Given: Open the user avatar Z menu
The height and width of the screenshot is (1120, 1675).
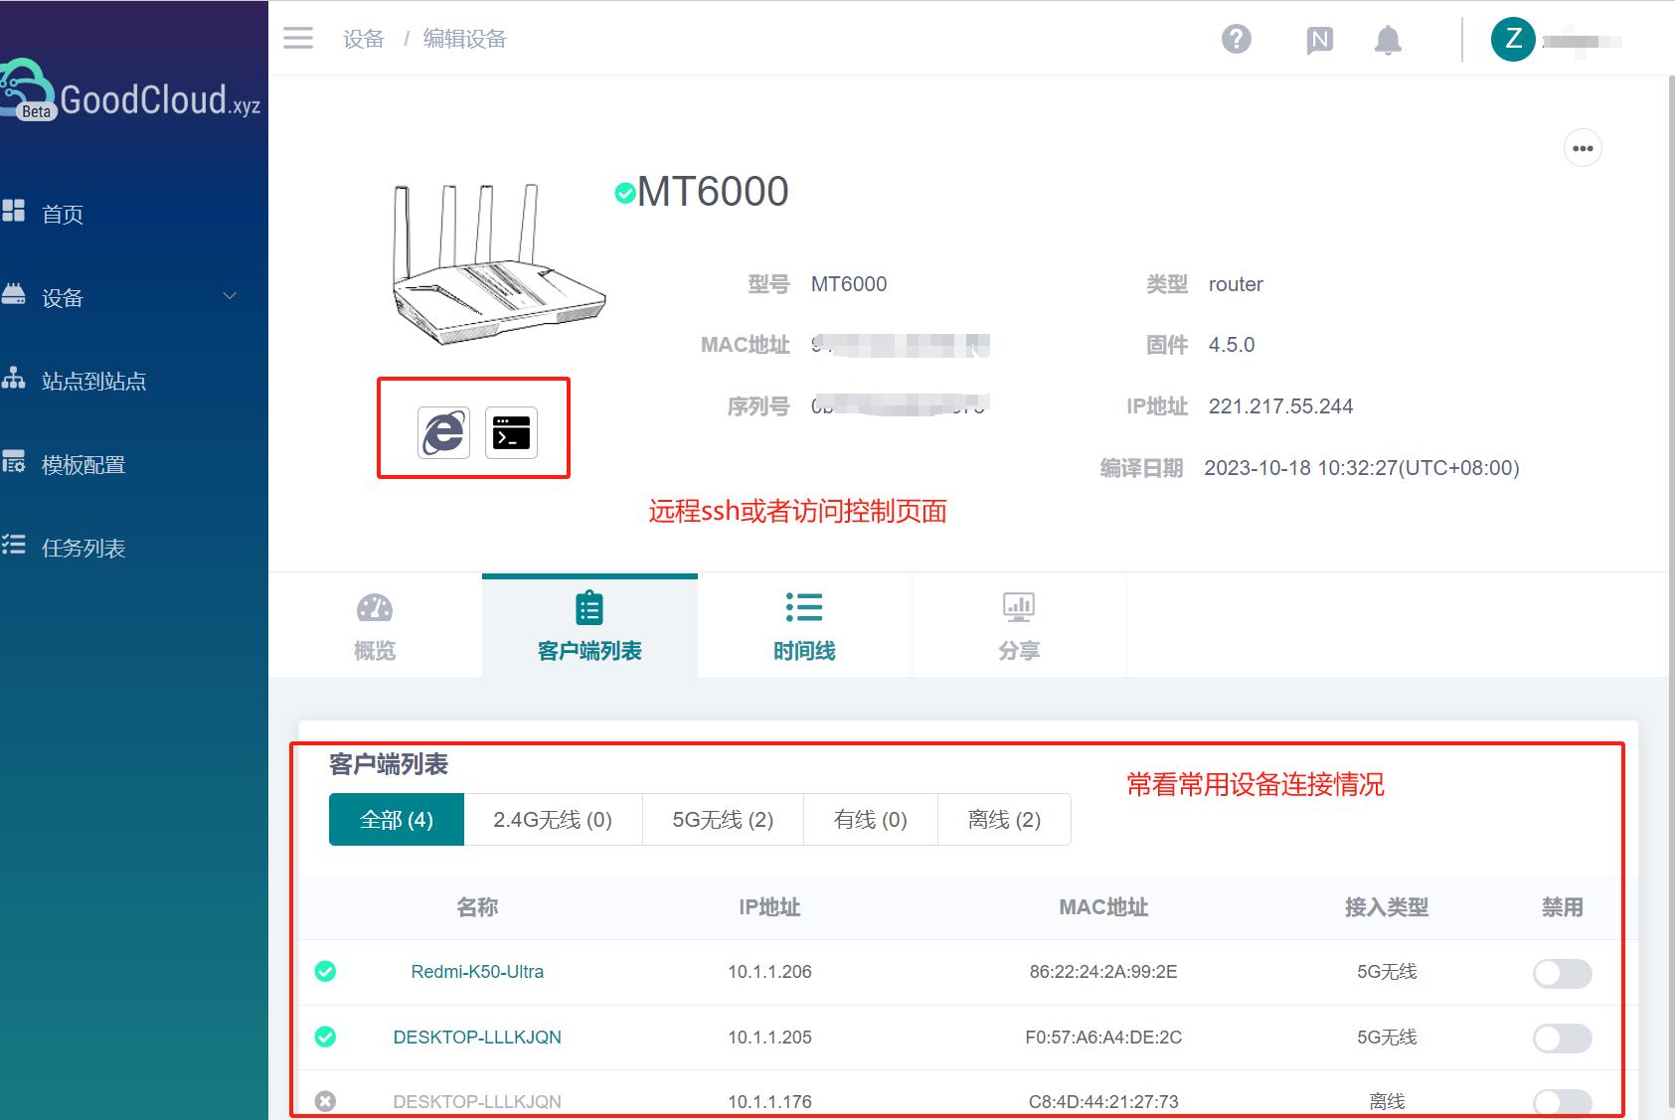Looking at the screenshot, I should [1512, 39].
